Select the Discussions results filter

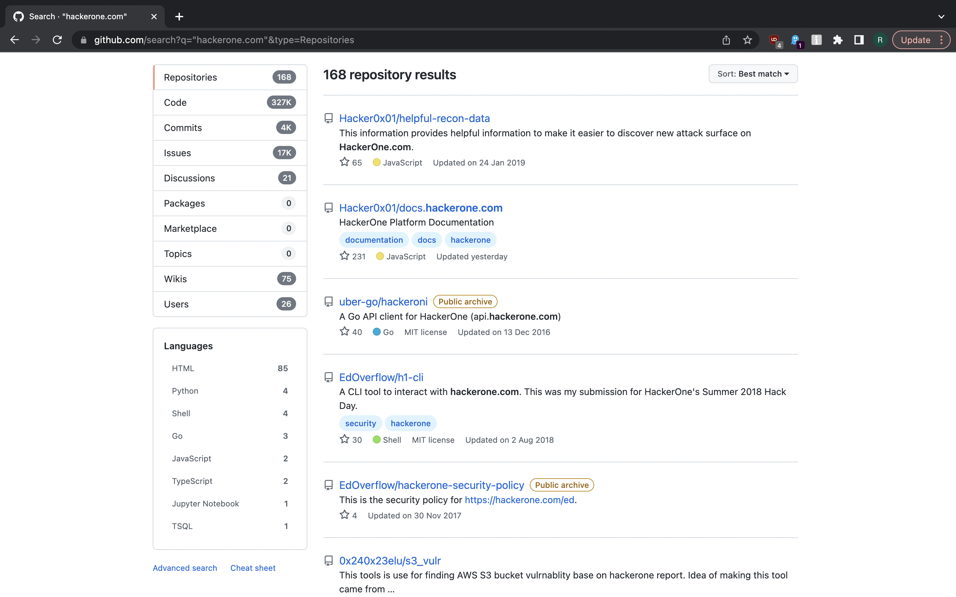click(230, 178)
